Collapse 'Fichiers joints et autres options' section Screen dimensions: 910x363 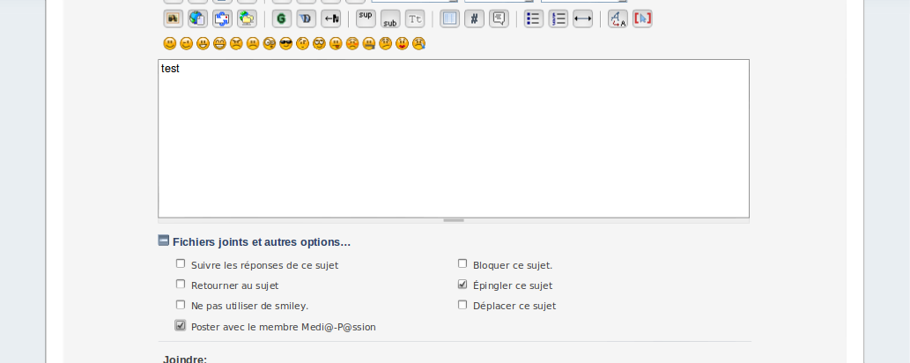[164, 241]
